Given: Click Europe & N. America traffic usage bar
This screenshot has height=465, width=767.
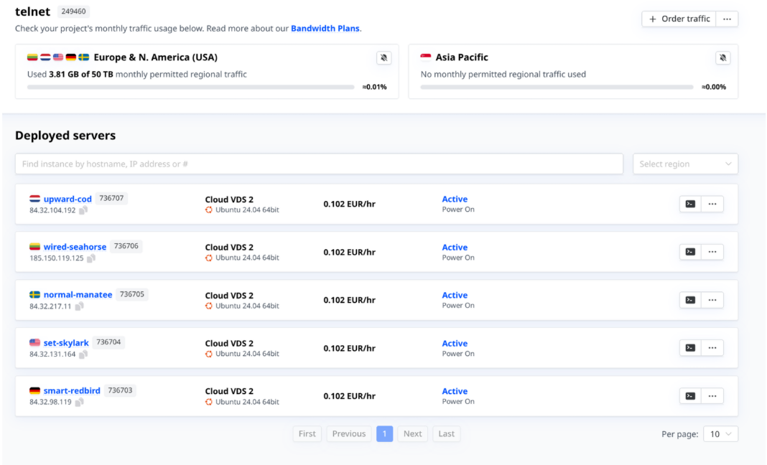Looking at the screenshot, I should coord(190,87).
